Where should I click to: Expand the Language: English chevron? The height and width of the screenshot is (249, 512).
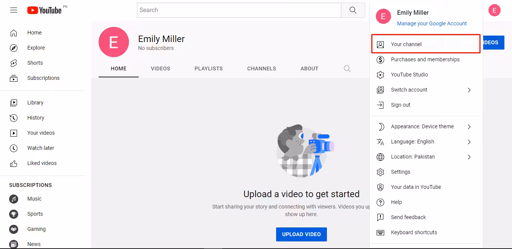[469, 142]
